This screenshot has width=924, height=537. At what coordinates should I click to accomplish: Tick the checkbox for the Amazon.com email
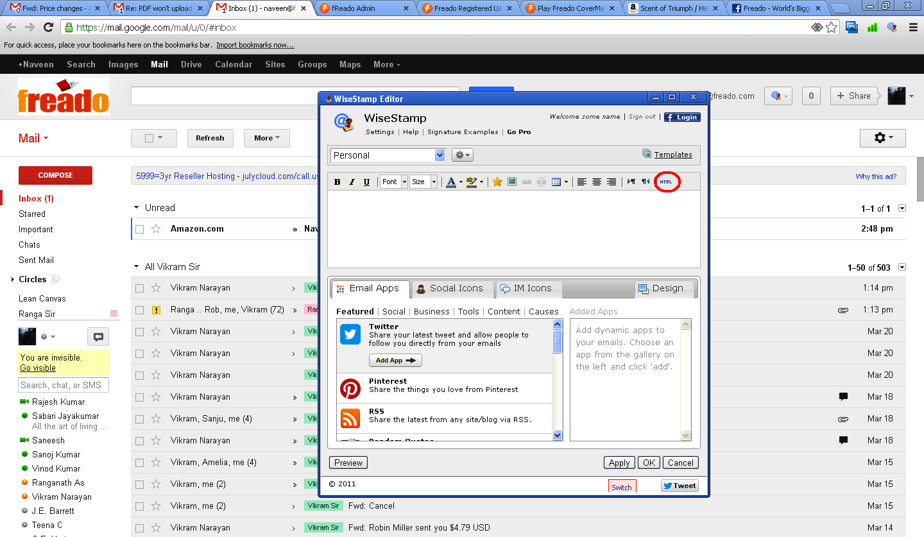(x=140, y=229)
